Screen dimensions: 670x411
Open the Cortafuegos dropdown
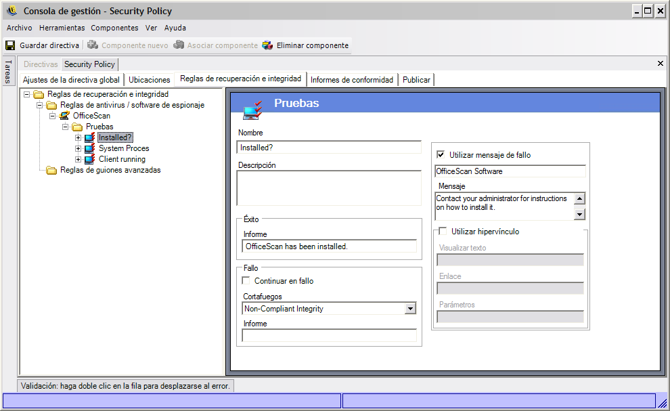(410, 308)
